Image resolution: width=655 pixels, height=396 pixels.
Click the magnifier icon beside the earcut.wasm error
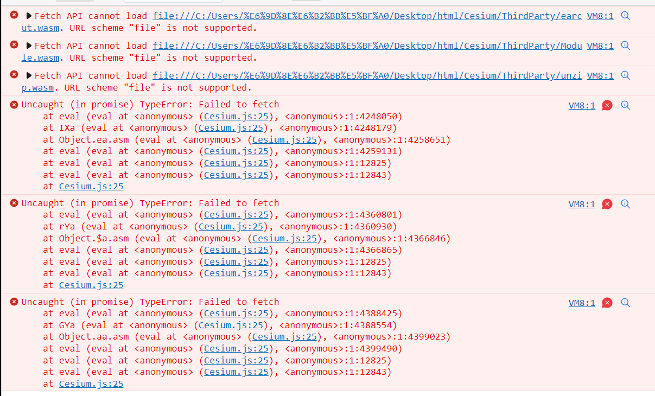(625, 16)
